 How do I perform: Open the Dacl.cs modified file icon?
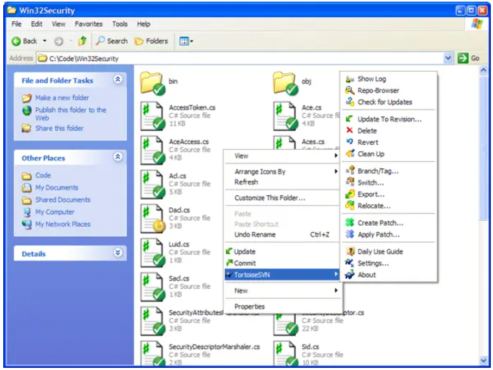pyautogui.click(x=152, y=218)
